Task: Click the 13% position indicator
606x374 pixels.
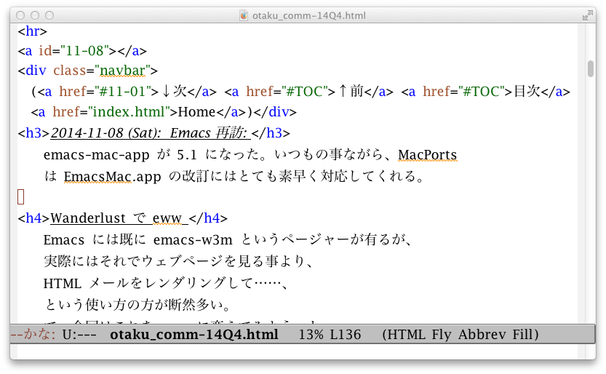Action: point(311,334)
